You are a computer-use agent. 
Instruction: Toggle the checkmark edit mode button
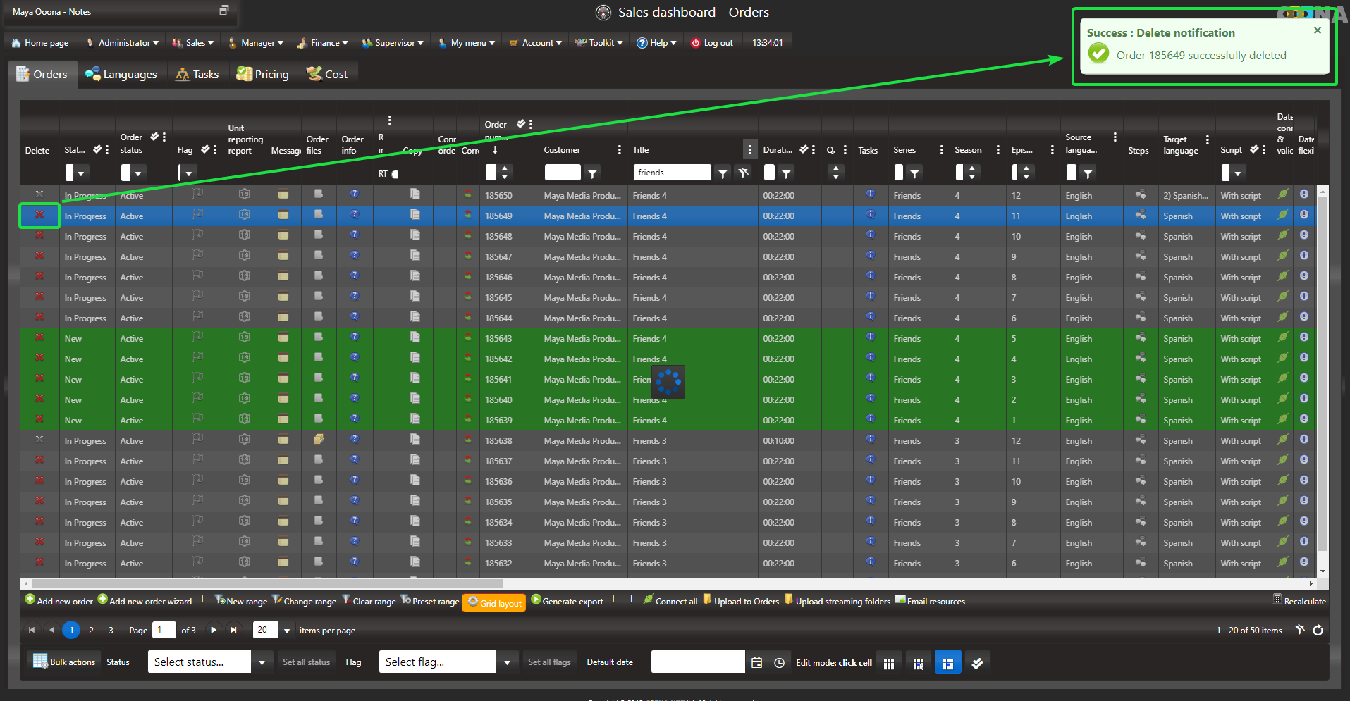(977, 663)
